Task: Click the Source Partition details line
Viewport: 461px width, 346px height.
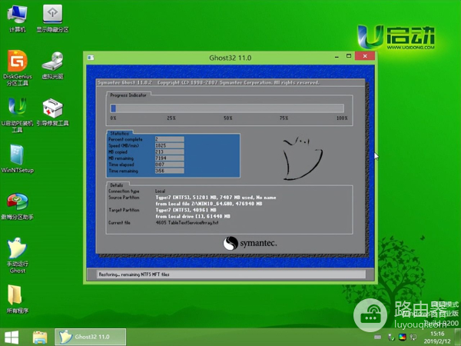Action: [x=216, y=198]
